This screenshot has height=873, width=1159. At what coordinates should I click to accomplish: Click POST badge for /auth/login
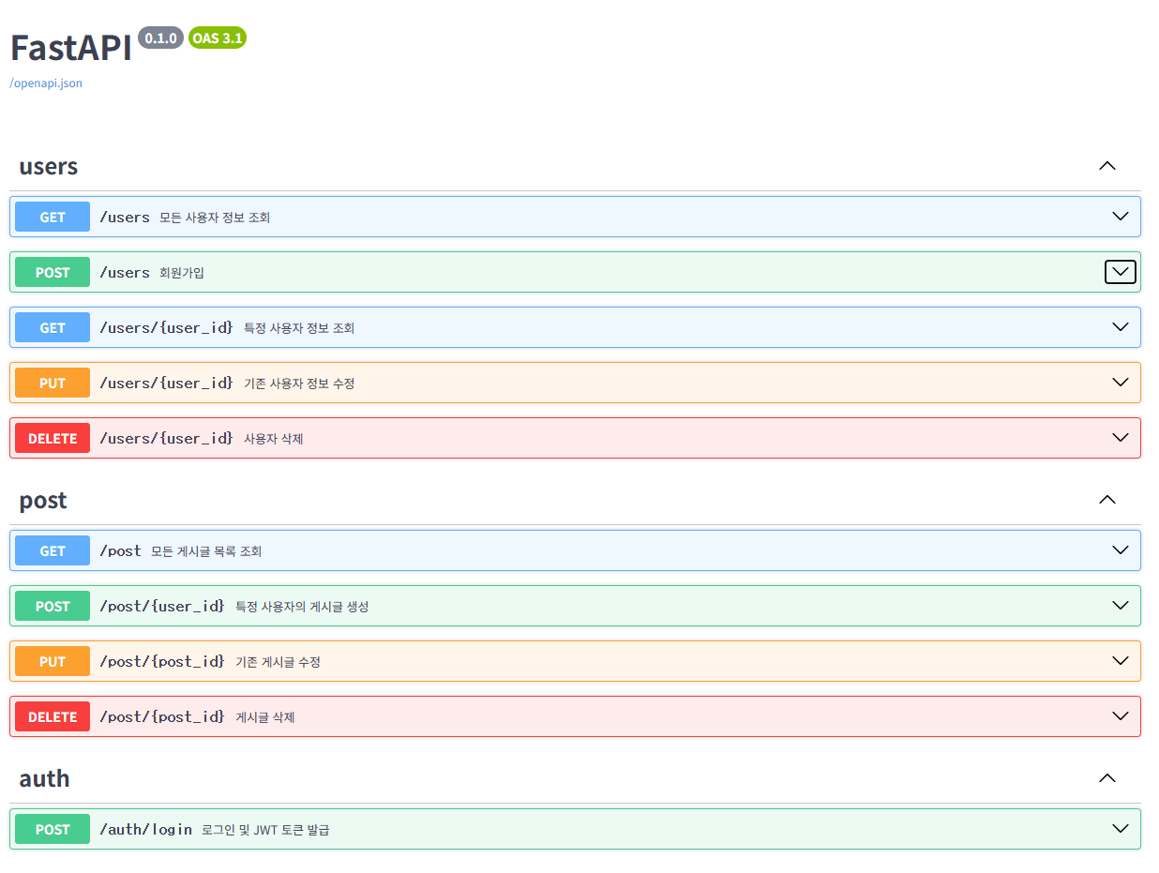(53, 829)
